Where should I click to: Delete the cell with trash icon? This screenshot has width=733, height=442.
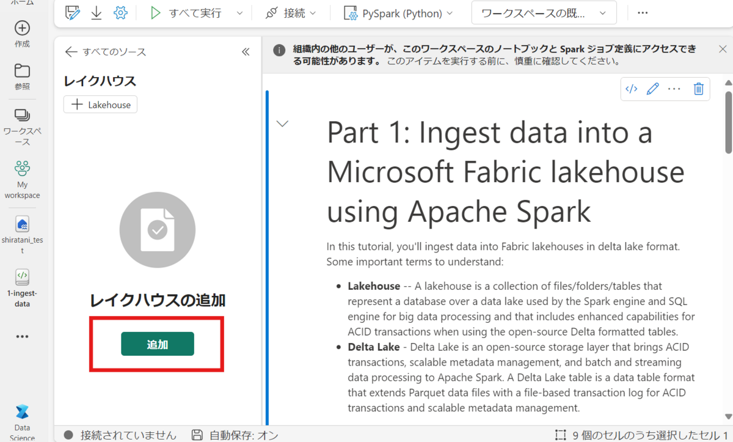tap(699, 89)
